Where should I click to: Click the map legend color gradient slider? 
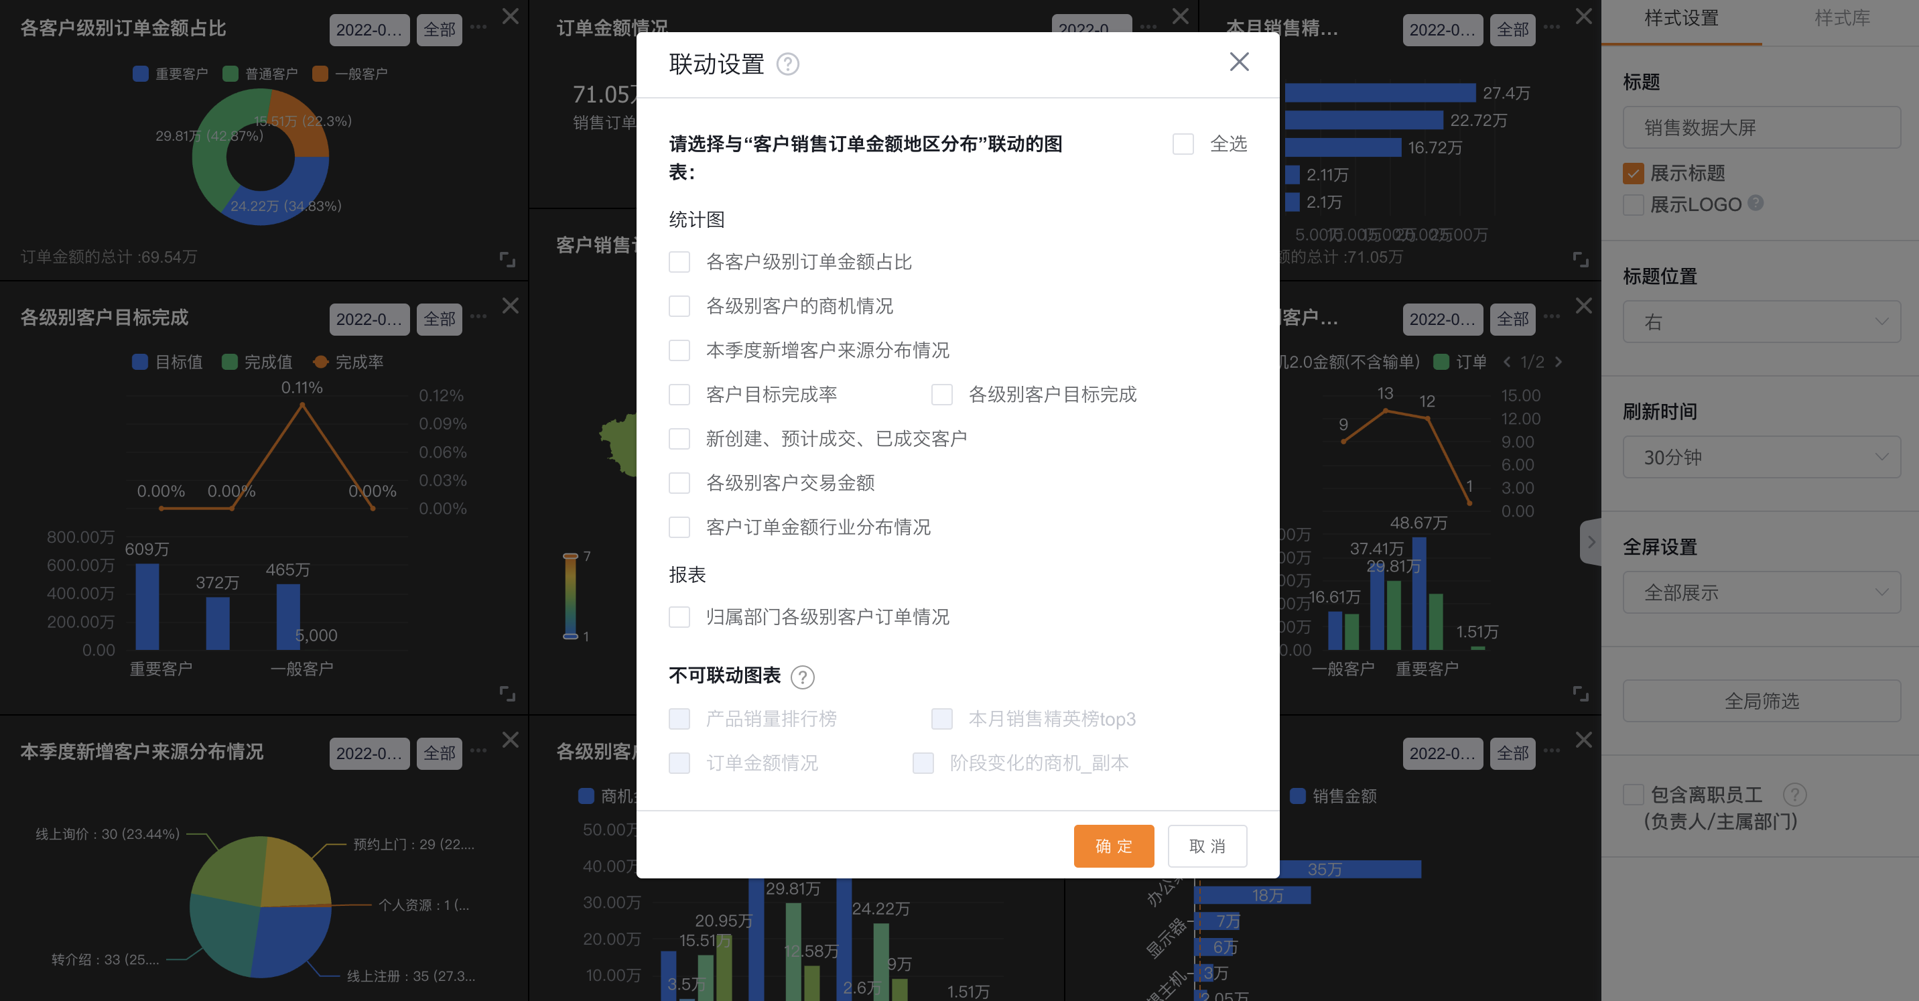[571, 596]
